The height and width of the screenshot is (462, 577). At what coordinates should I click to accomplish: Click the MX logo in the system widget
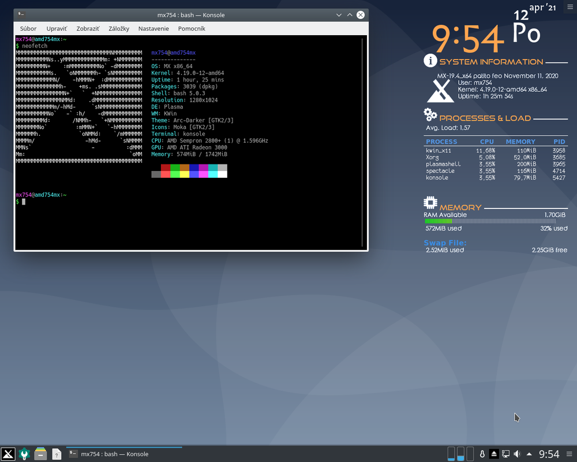(440, 91)
